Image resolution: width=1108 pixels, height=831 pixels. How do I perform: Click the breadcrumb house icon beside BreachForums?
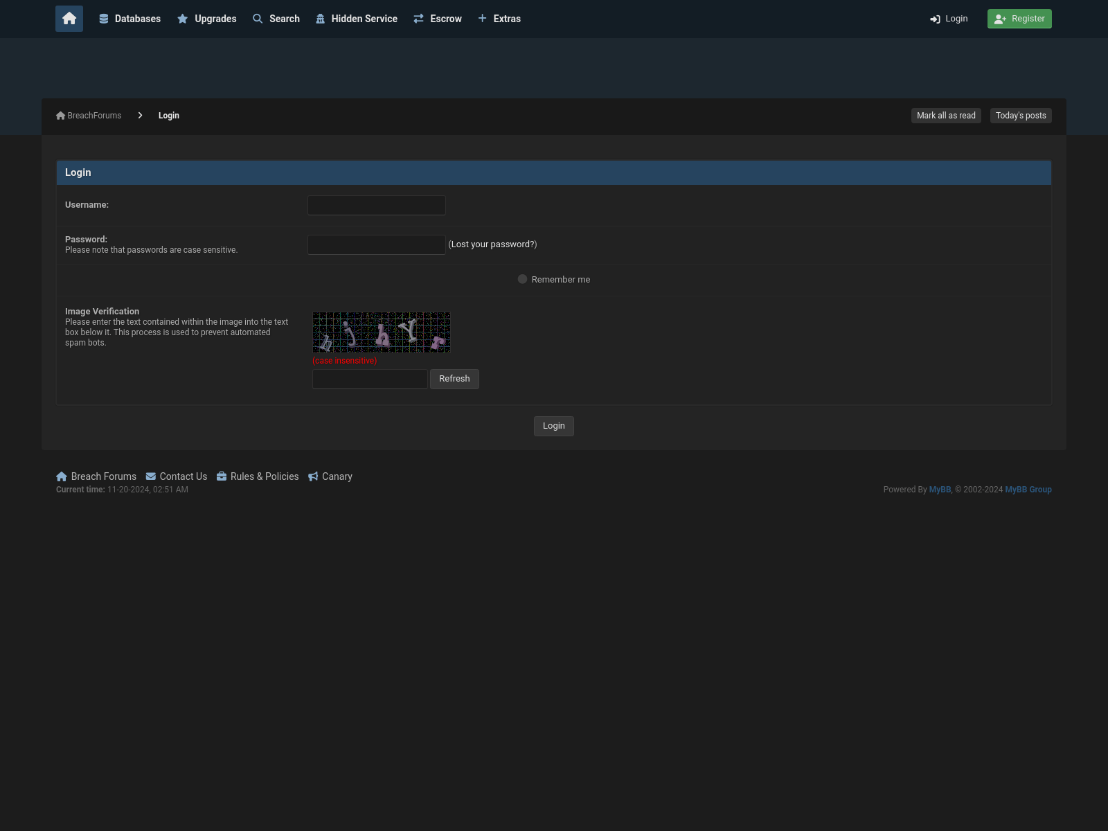(61, 116)
